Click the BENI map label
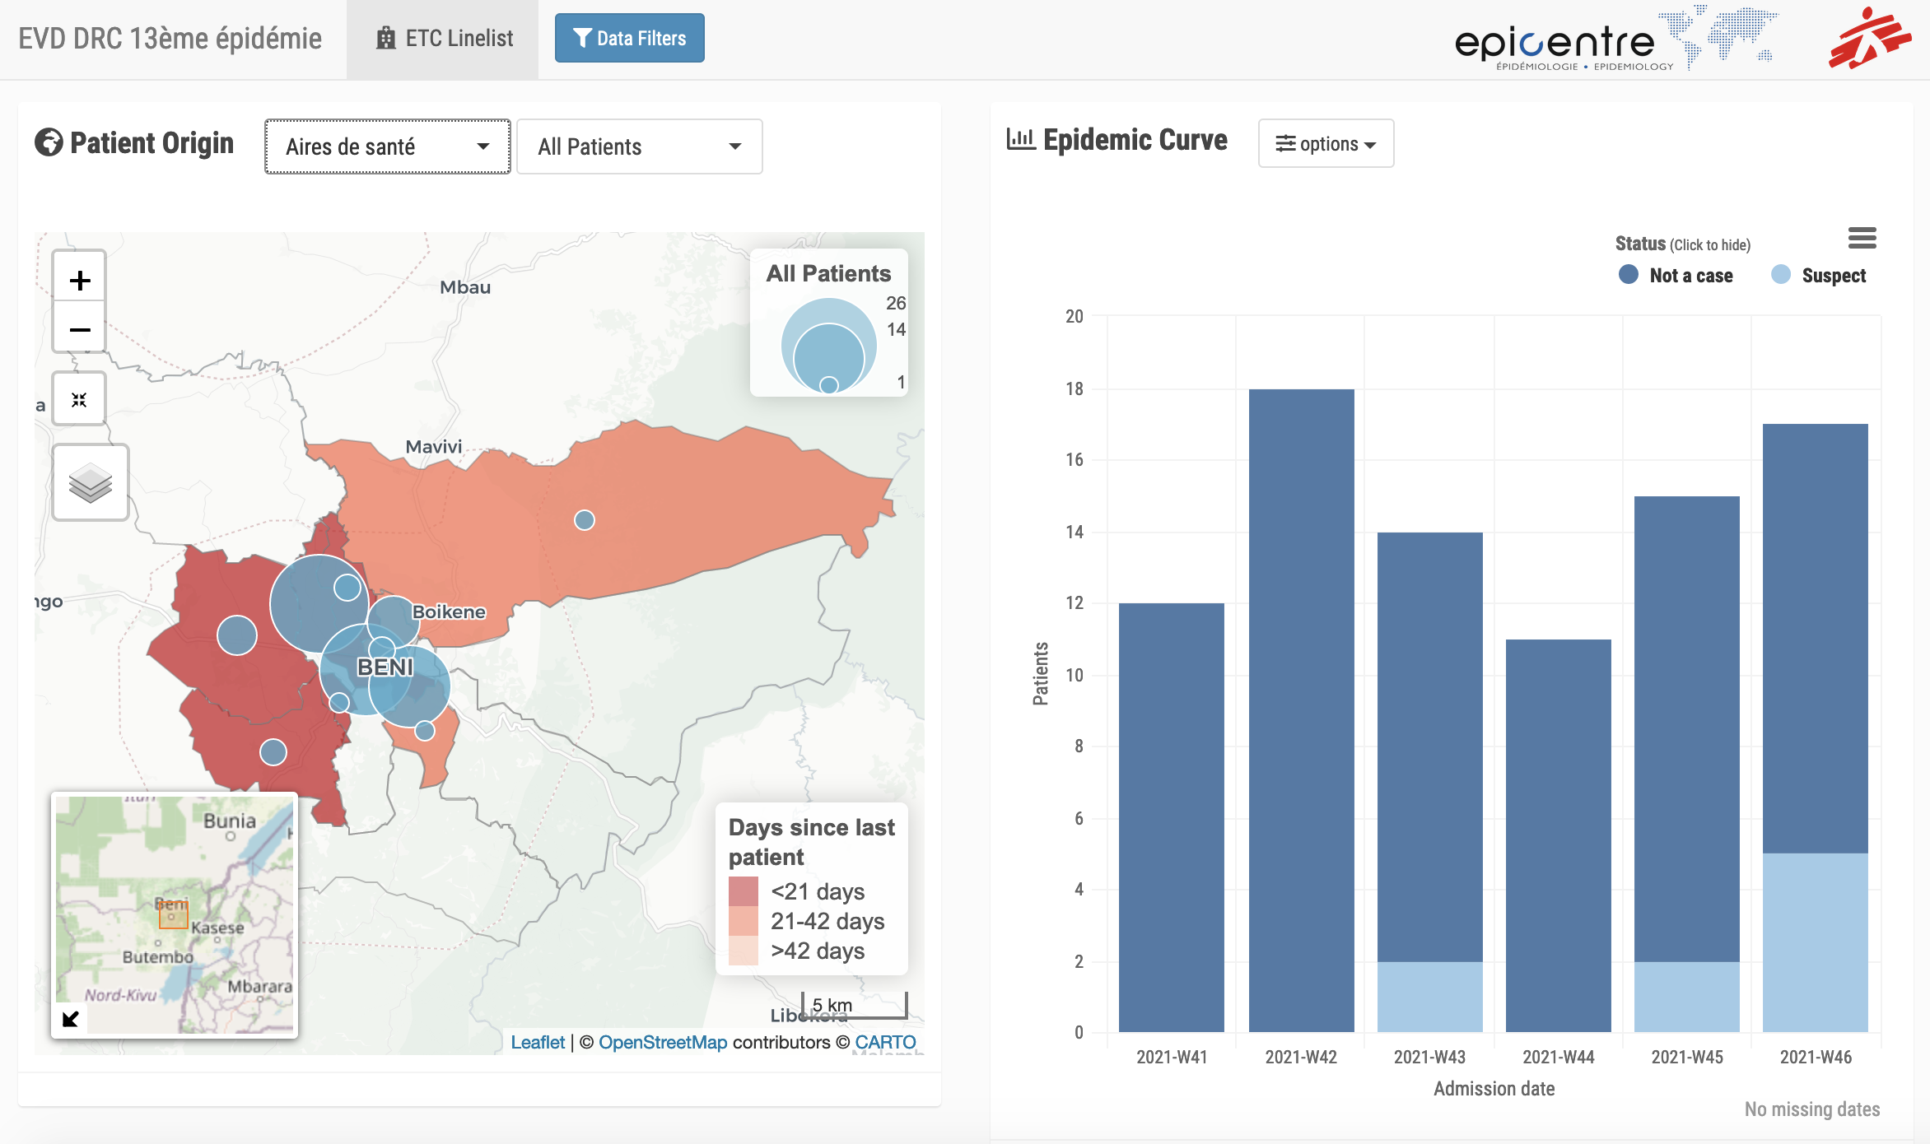1930x1144 pixels. (x=385, y=667)
